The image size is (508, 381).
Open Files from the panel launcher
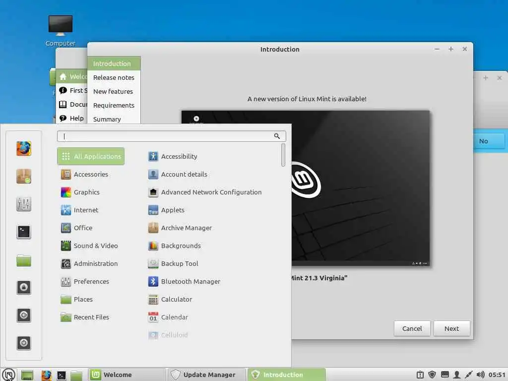(76, 375)
